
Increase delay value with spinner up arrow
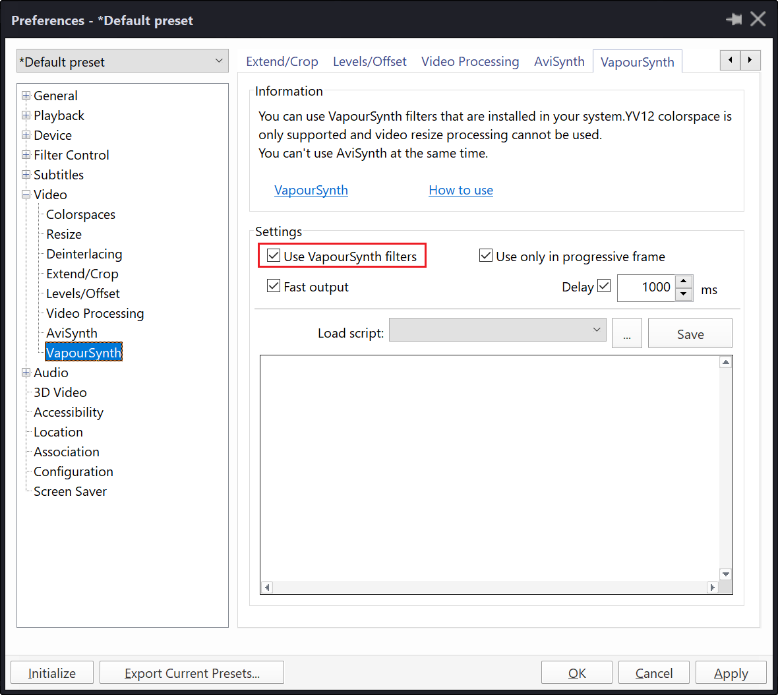tap(684, 282)
